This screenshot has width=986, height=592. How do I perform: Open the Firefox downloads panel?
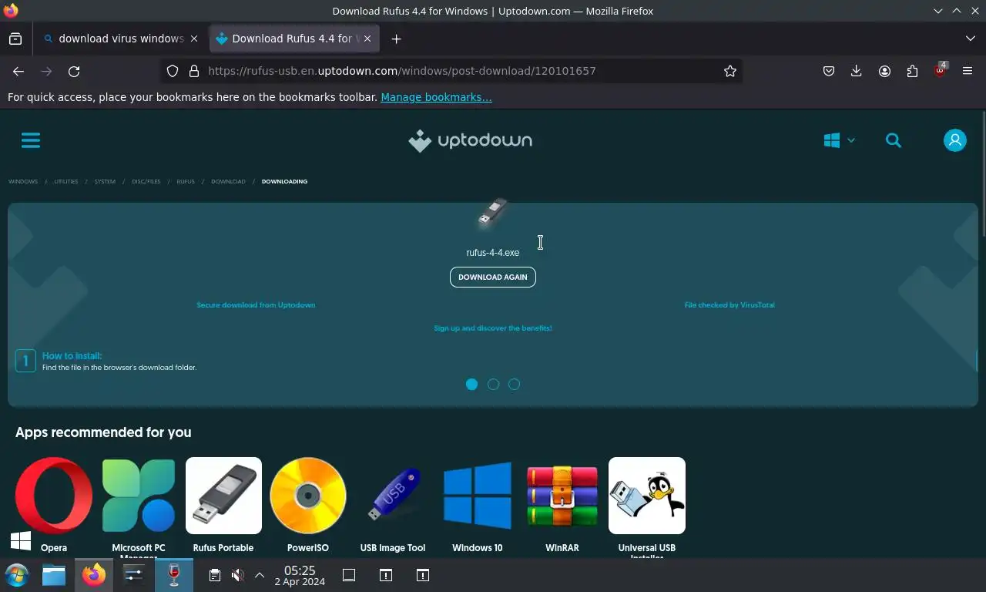click(856, 71)
